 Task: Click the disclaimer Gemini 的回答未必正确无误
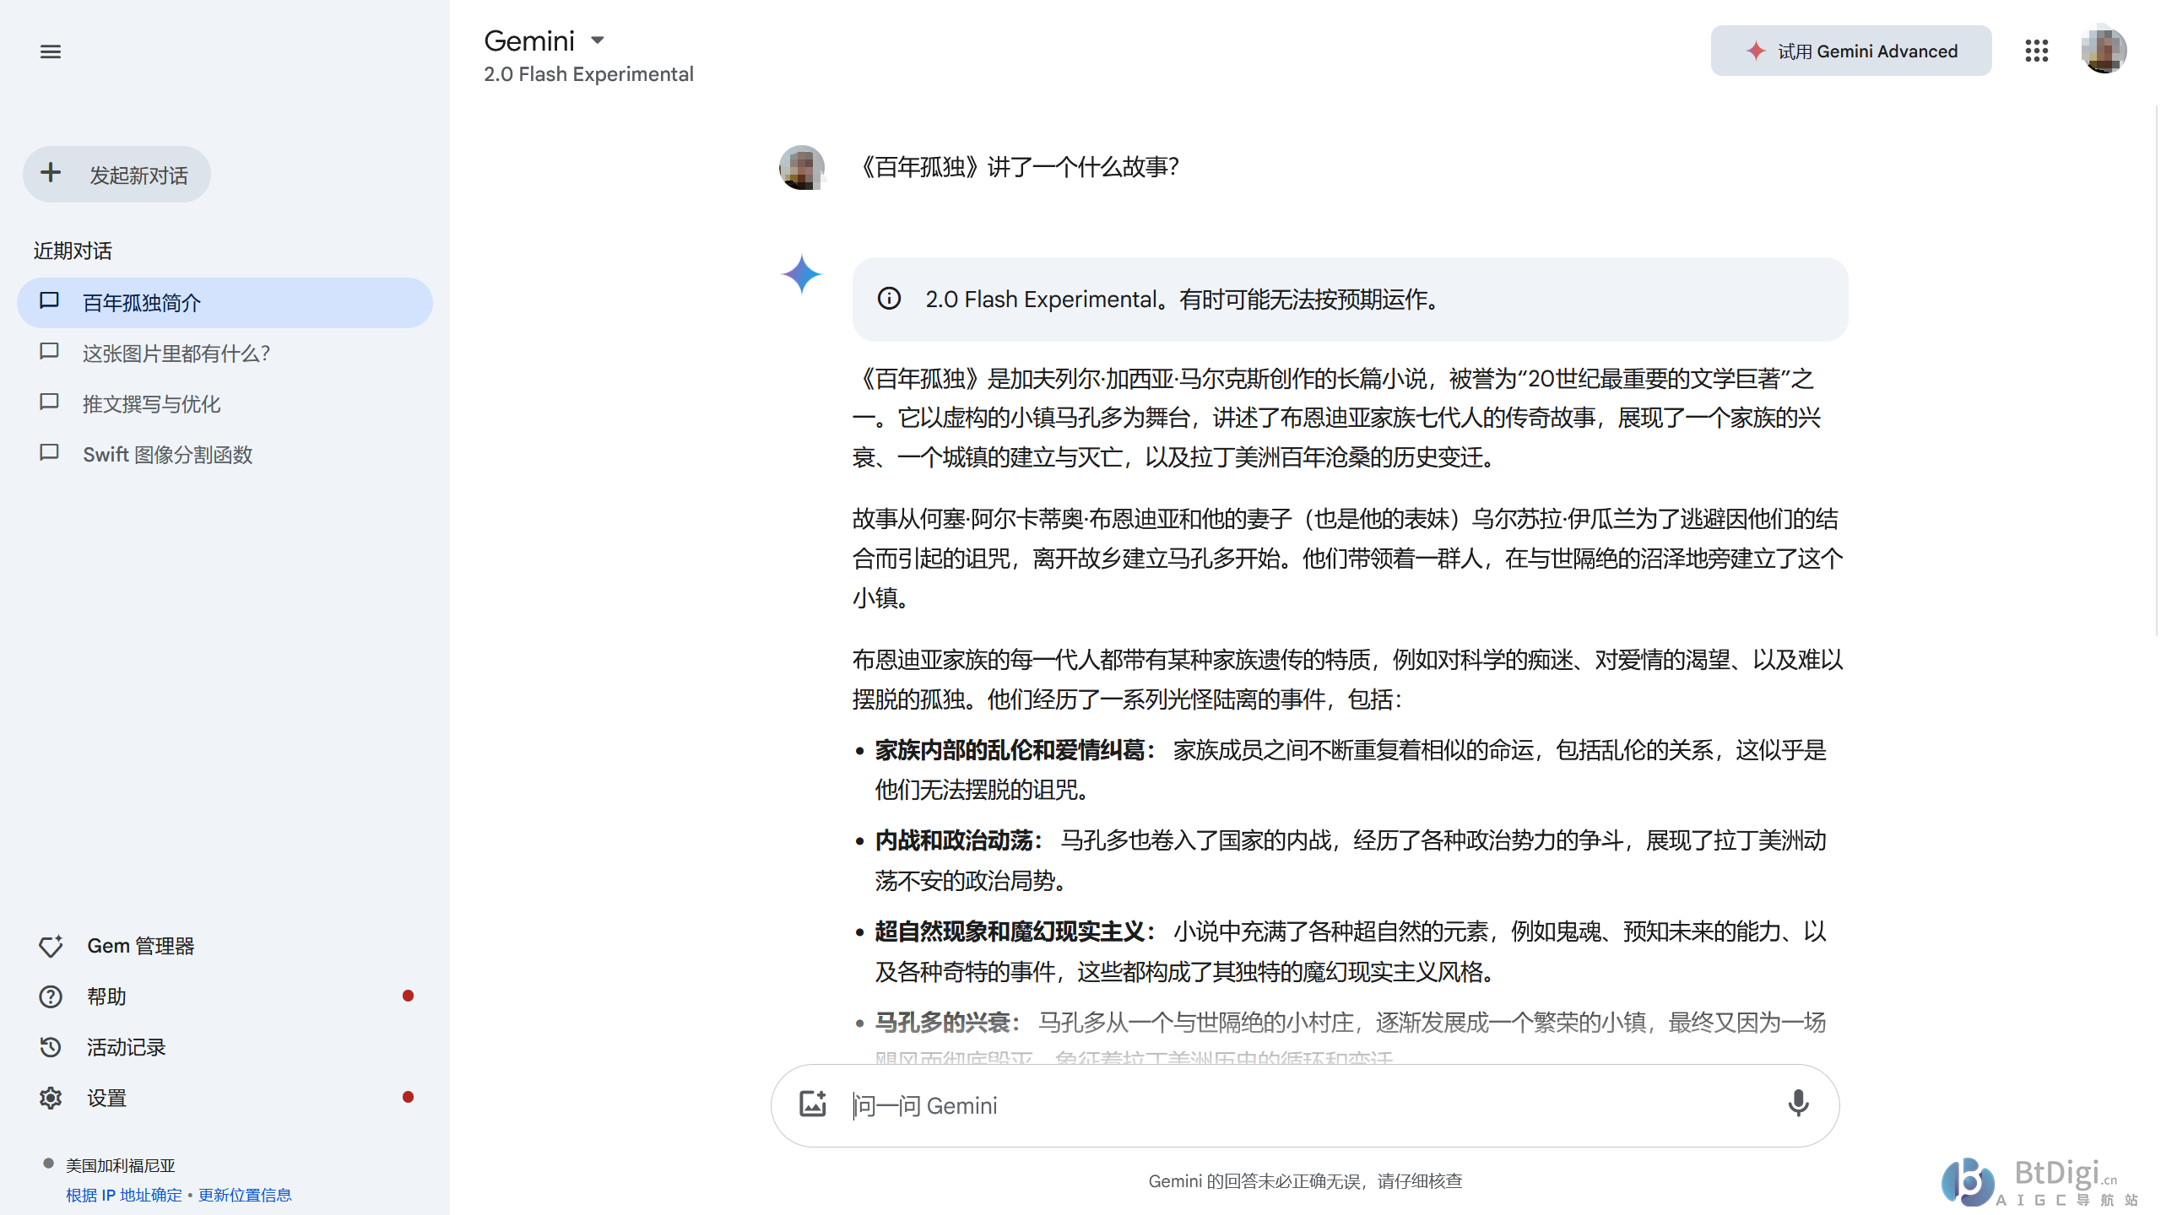point(1305,1181)
